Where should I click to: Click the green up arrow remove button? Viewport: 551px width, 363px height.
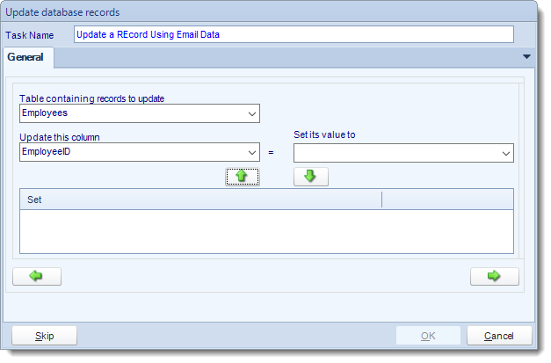243,177
